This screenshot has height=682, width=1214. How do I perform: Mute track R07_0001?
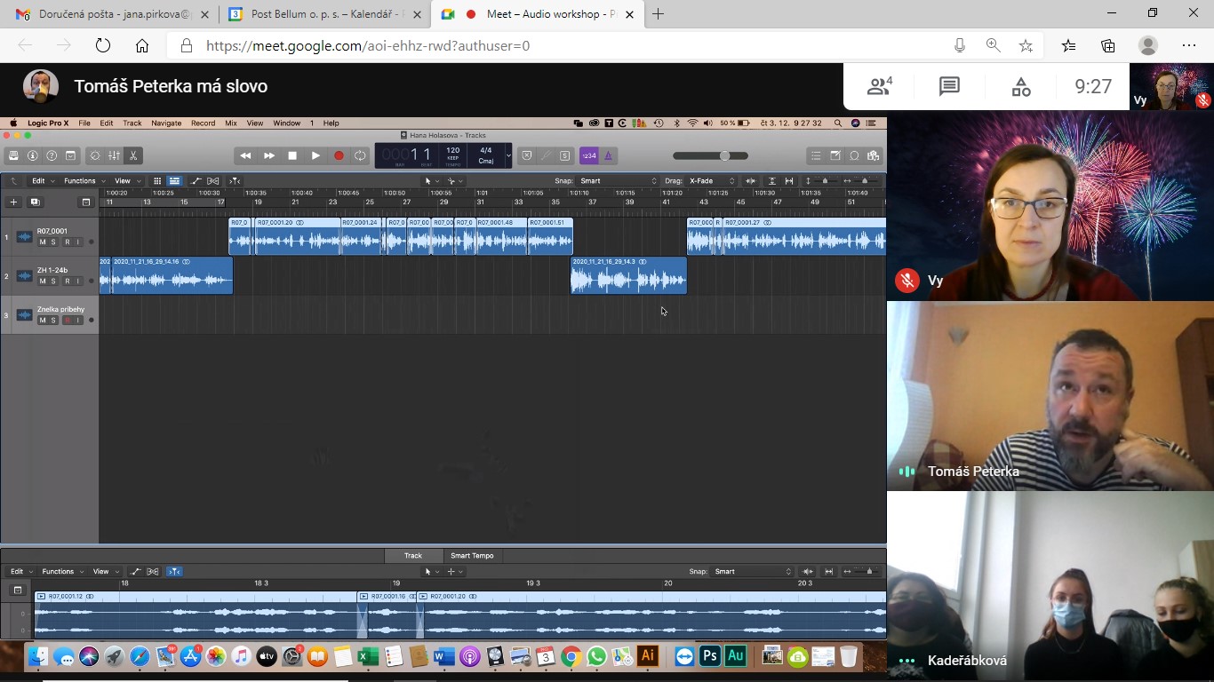[42, 242]
